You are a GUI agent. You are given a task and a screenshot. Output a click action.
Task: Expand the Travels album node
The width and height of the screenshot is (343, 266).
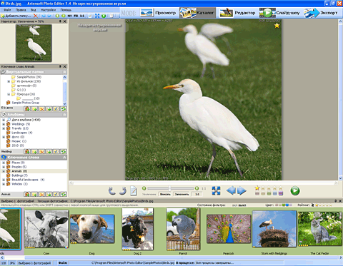[x=4, y=128]
